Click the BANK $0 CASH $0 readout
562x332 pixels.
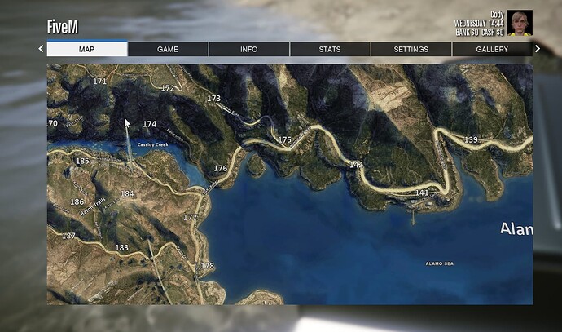(480, 33)
